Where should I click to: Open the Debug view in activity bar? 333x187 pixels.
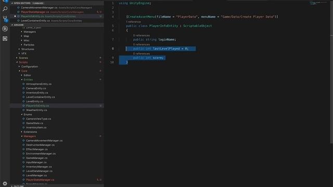point(5,29)
